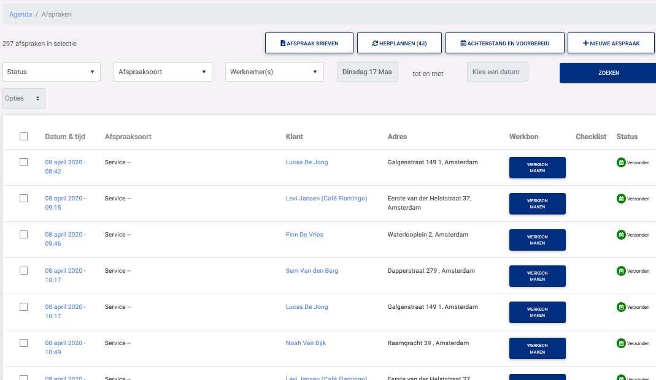Click the 'Kies een datum' end date field
Image resolution: width=656 pixels, height=380 pixels.
(x=497, y=72)
